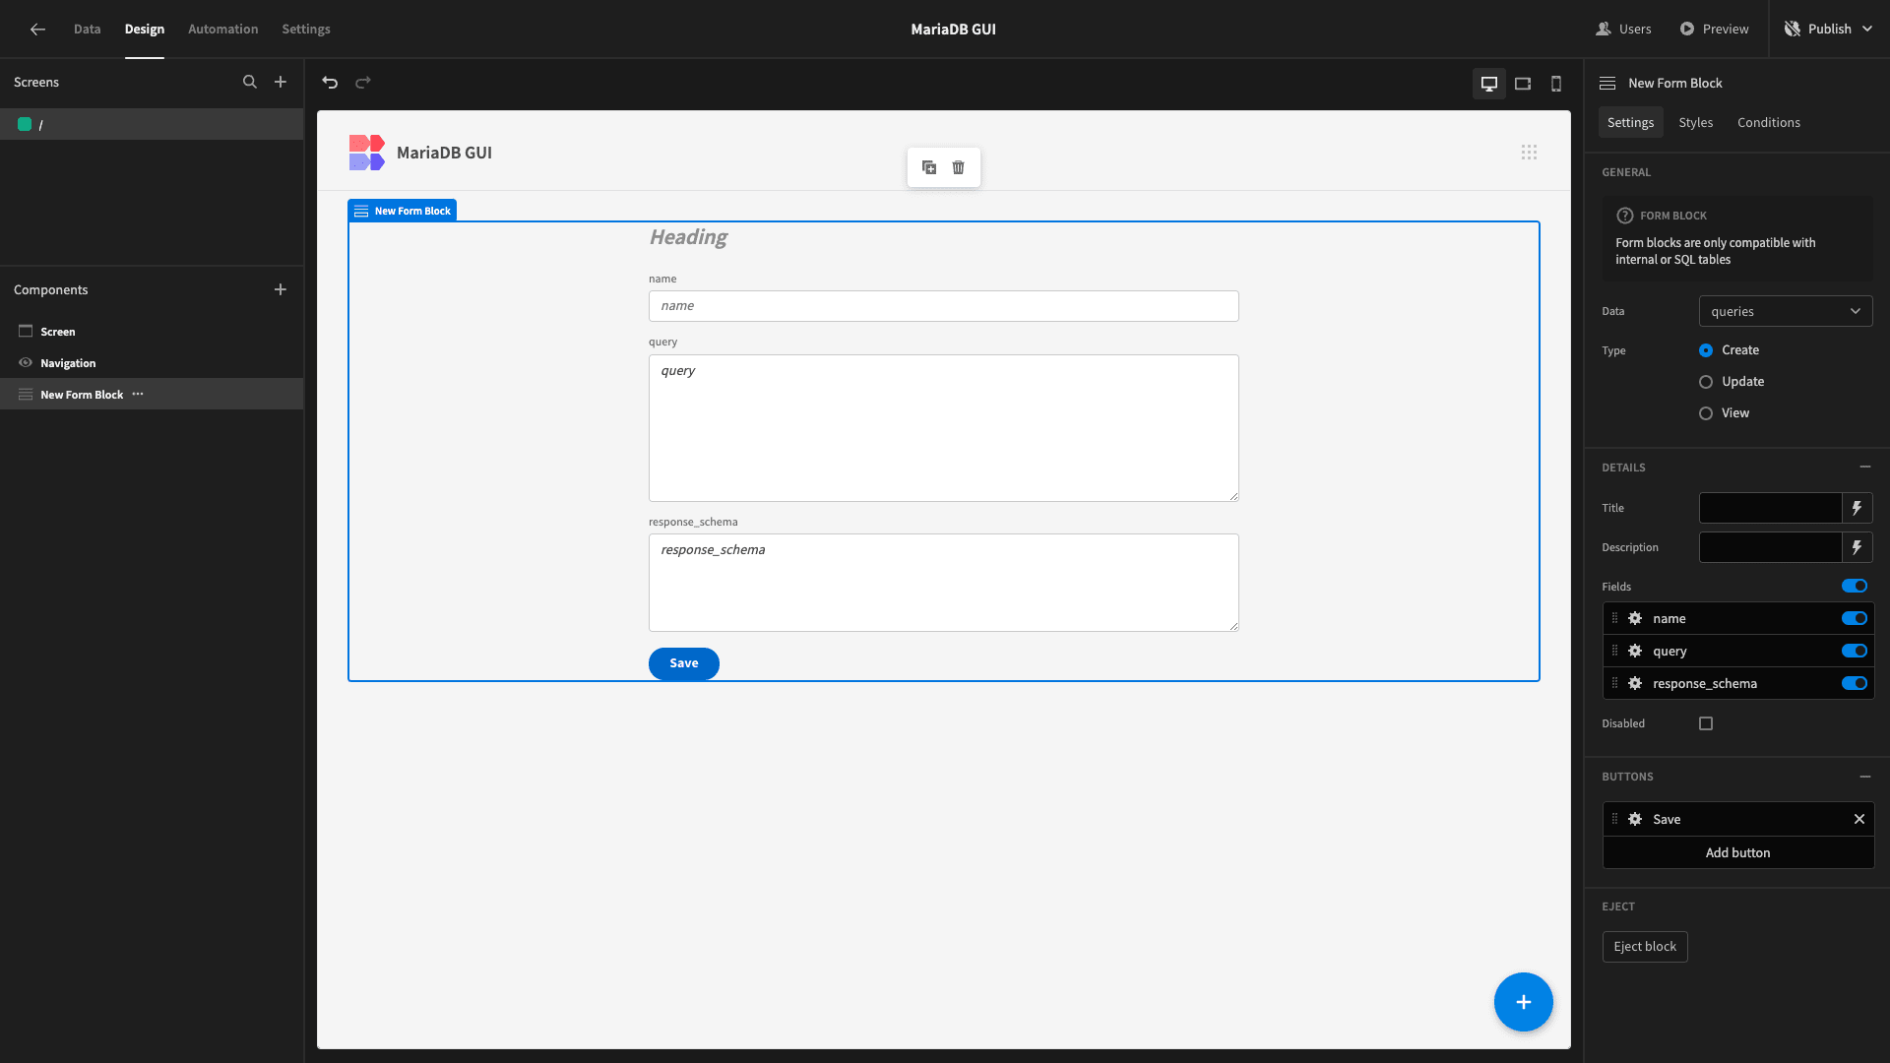Toggle the response_schema field switch
The height and width of the screenshot is (1063, 1890).
[x=1855, y=684]
